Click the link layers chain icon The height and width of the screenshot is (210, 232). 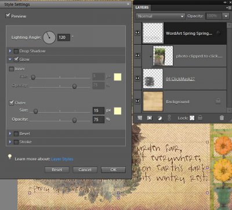[x=169, y=118]
